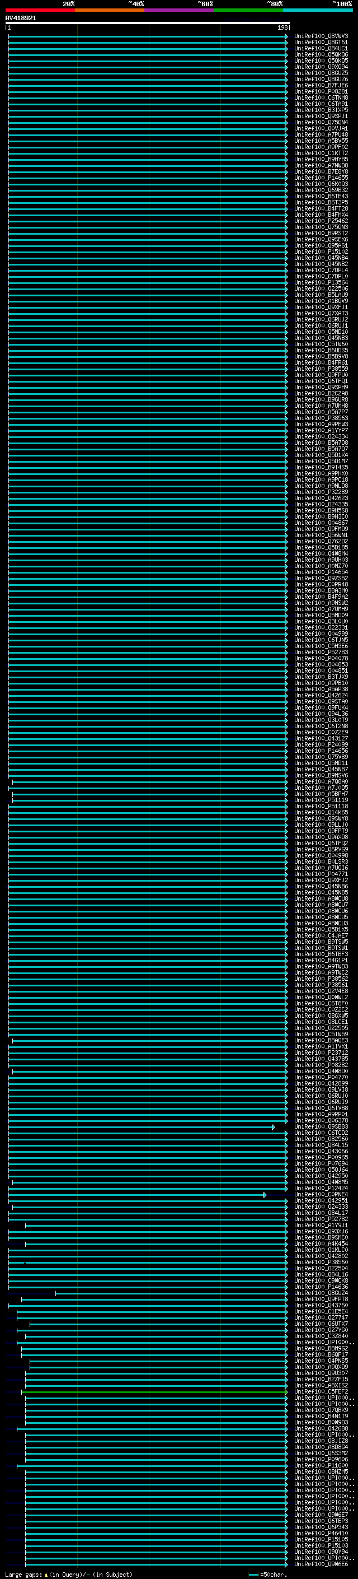Select the UniRef100_P15102 label

click(321, 251)
